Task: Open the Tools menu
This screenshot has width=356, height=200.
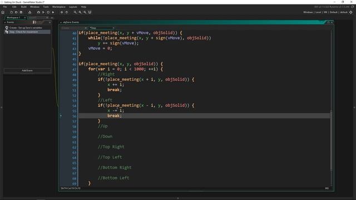Action: 46,7
